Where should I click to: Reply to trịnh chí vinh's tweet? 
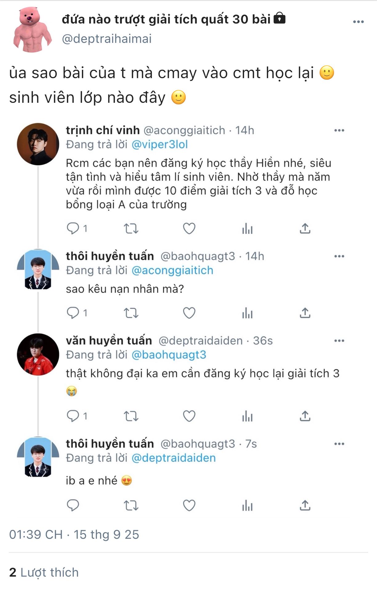(x=73, y=228)
